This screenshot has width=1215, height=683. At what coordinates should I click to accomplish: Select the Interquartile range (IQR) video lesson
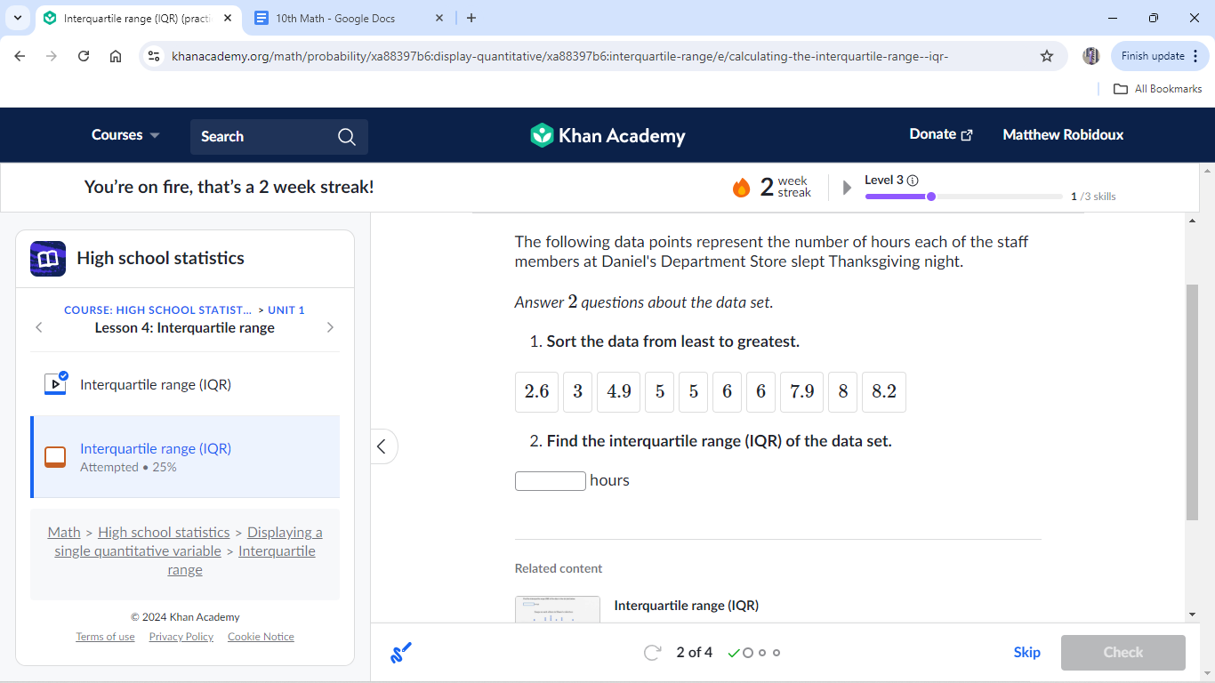(x=185, y=384)
